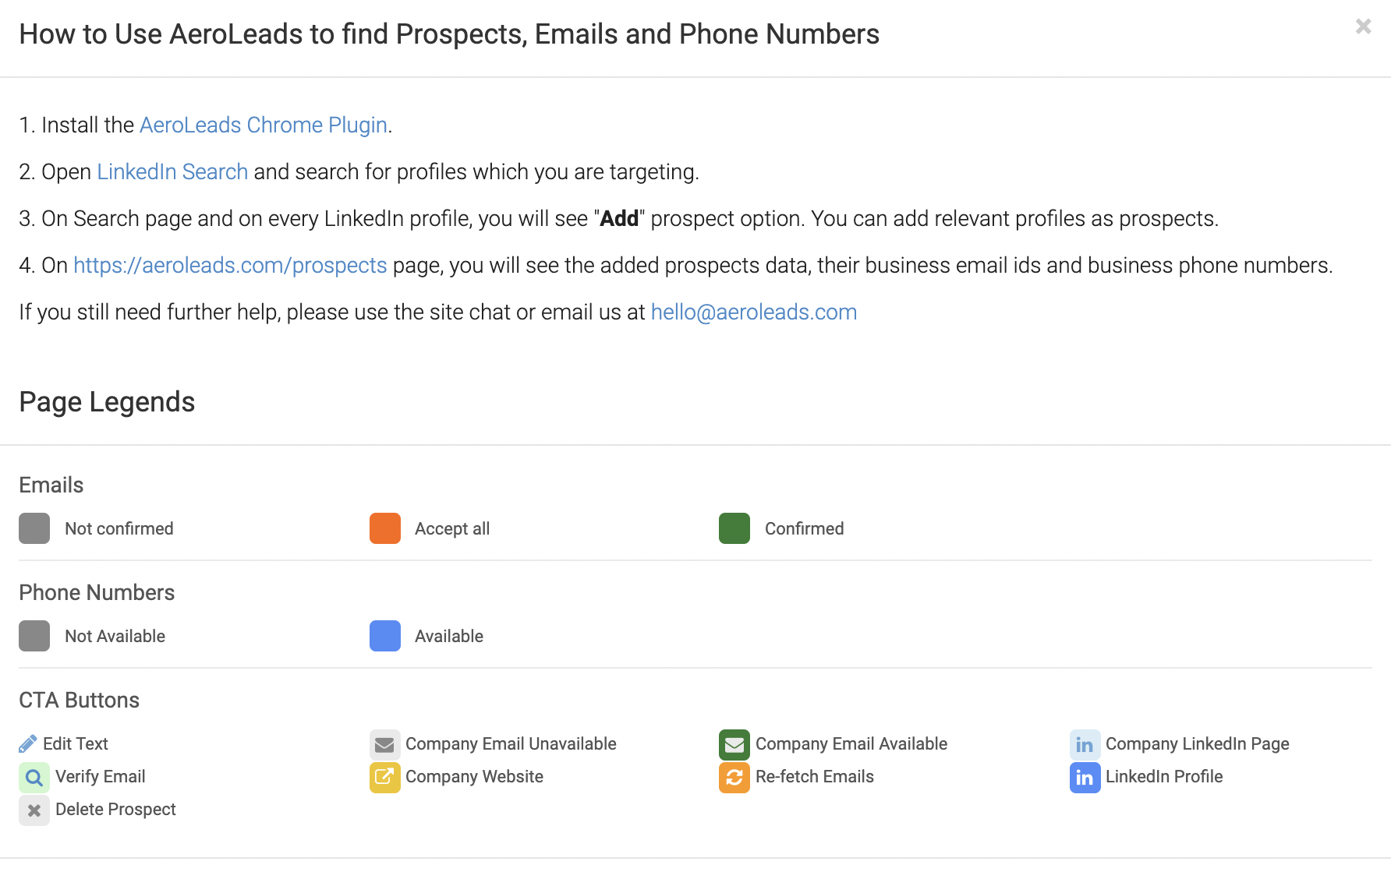
Task: Click the orange Re-fetch Emails icon
Action: [x=734, y=778]
